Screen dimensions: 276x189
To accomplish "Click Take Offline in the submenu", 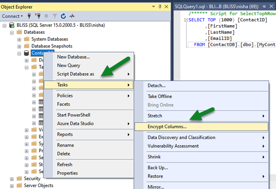I will click(x=160, y=96).
